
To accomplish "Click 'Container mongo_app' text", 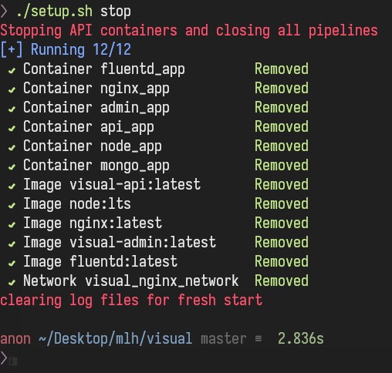I will click(x=96, y=166).
